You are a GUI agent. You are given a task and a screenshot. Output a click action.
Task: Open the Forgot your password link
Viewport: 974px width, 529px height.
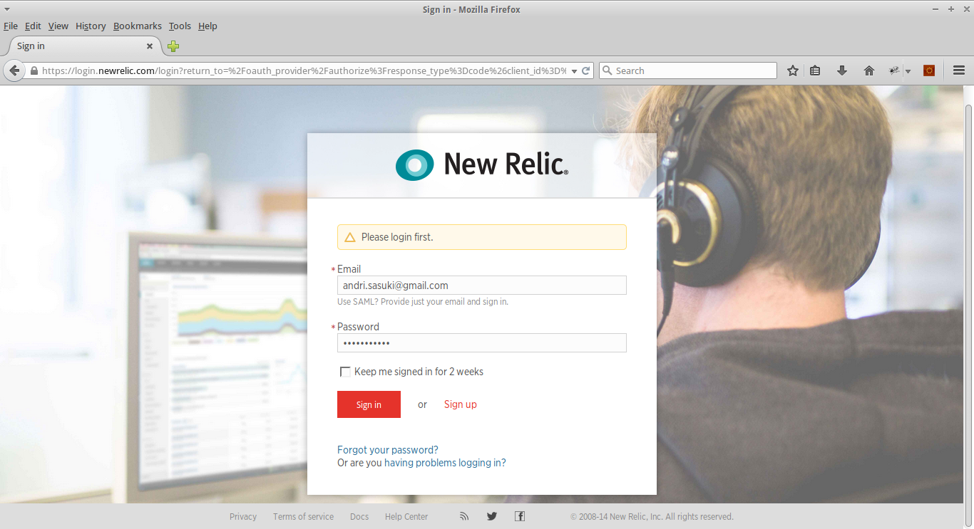(387, 449)
